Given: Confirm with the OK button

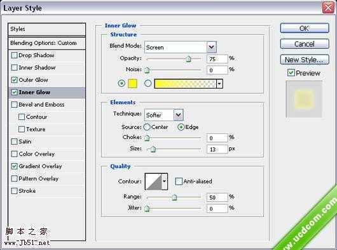Looking at the screenshot, I should [305, 29].
